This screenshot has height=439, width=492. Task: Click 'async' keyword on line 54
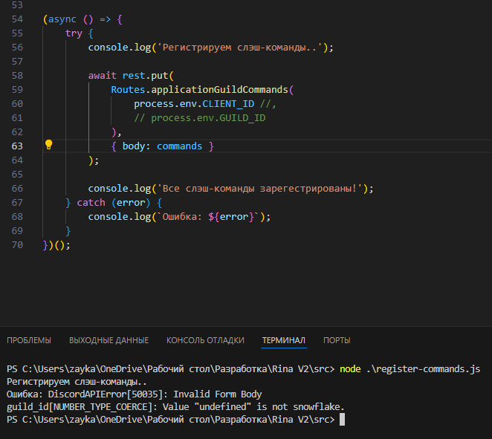(x=62, y=19)
